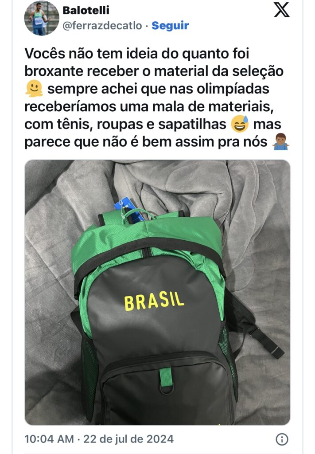Click the yellow BRASIL lettering on backpack
315x454 pixels.
tap(154, 301)
